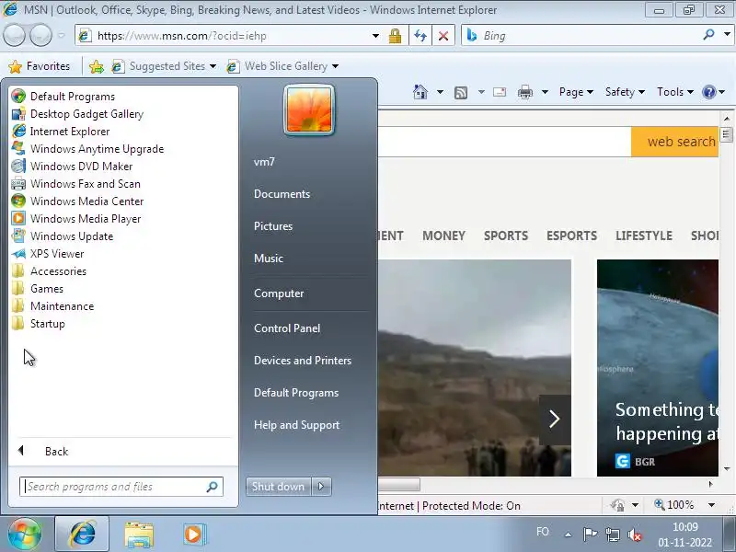The width and height of the screenshot is (736, 552).
Task: Click the RSS Feeds toolbar icon
Action: [461, 93]
